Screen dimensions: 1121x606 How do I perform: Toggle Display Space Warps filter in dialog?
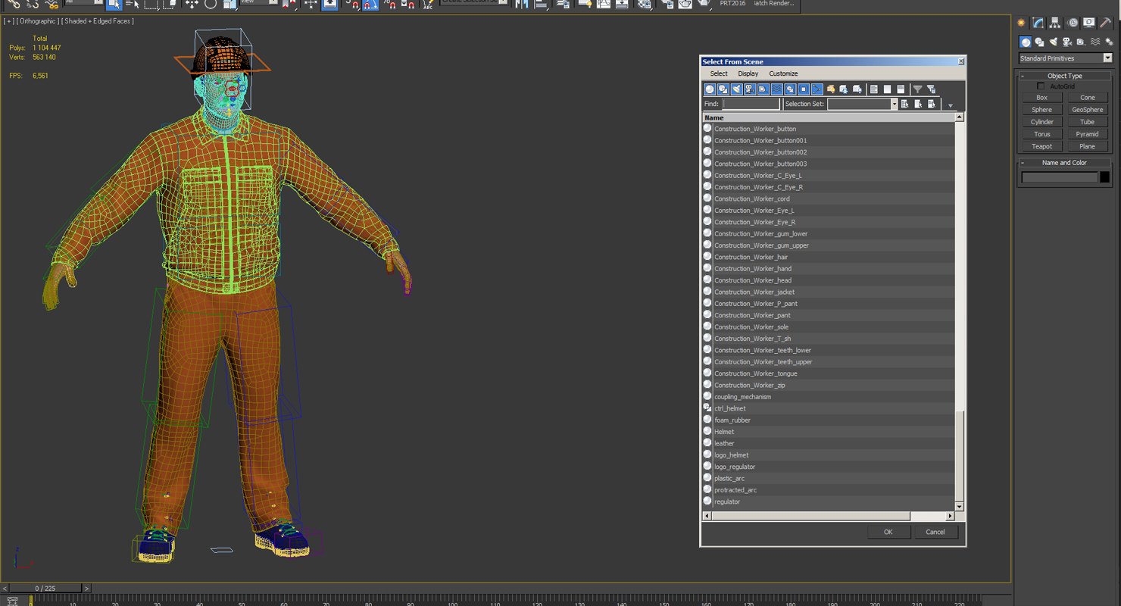point(777,89)
